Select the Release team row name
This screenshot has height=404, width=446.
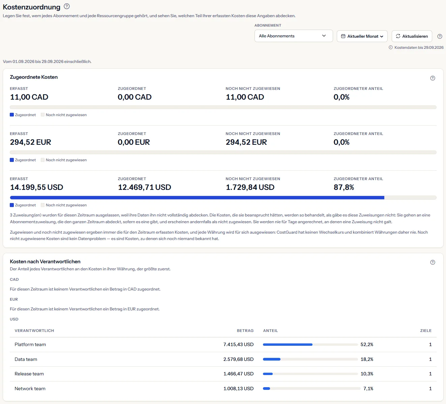click(29, 374)
